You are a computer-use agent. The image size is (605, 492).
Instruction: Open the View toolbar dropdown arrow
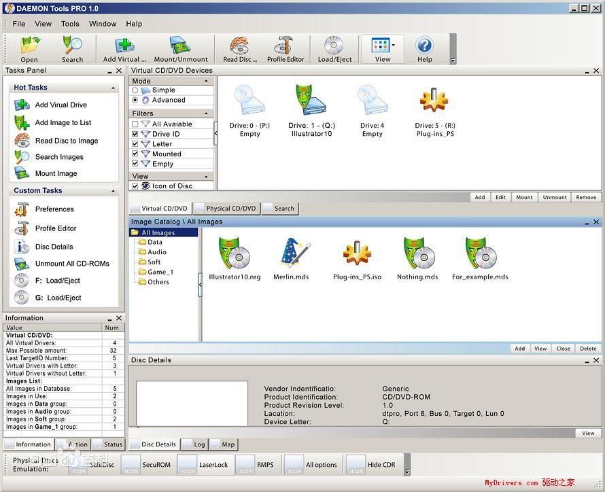394,45
